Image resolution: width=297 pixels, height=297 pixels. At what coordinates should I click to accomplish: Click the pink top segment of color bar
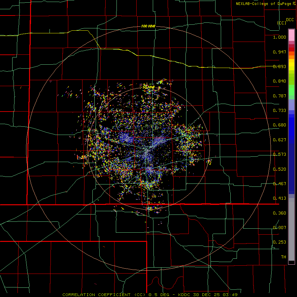(291, 35)
